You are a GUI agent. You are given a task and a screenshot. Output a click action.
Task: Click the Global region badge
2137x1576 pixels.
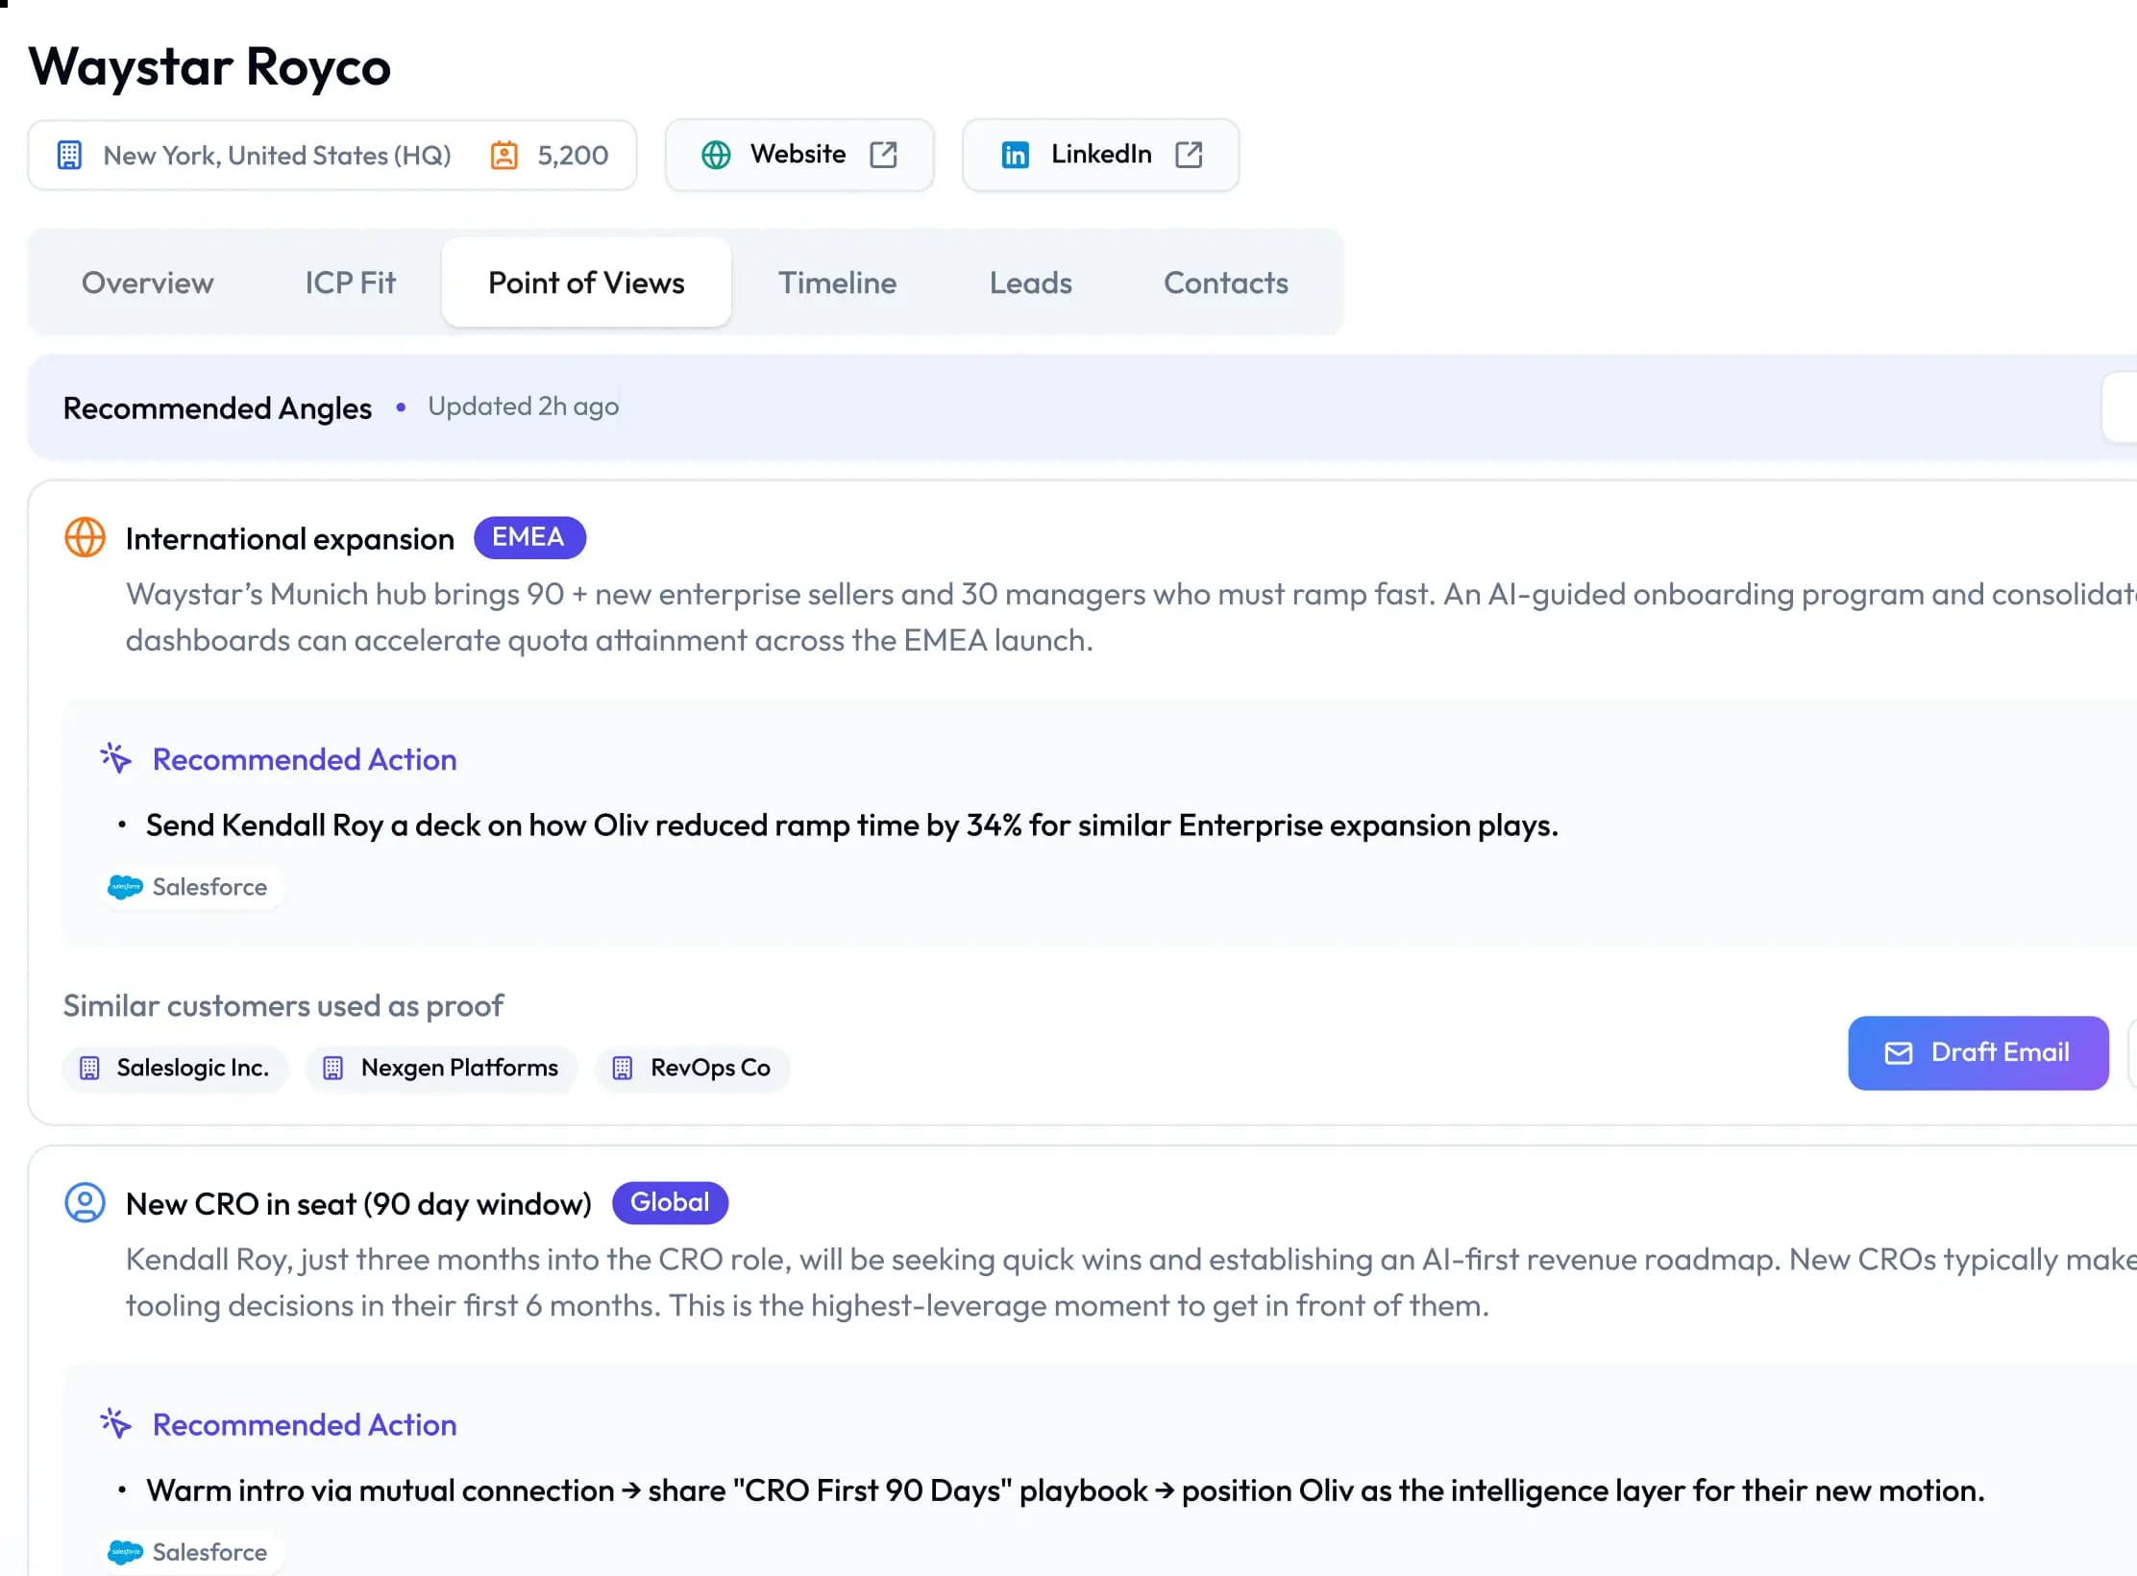tap(670, 1202)
